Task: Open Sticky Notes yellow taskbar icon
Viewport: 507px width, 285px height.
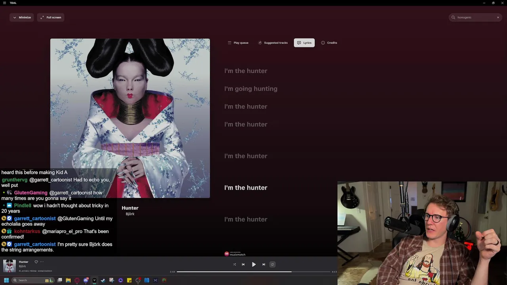Action: click(x=129, y=280)
